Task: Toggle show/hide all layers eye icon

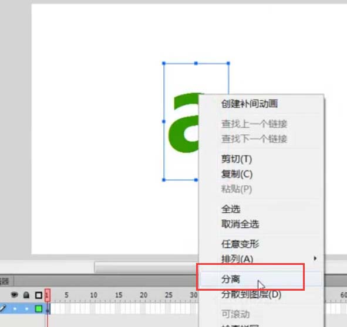Action: point(14,295)
